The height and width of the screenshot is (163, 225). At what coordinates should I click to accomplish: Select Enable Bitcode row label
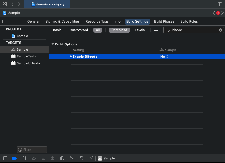tap(85, 57)
